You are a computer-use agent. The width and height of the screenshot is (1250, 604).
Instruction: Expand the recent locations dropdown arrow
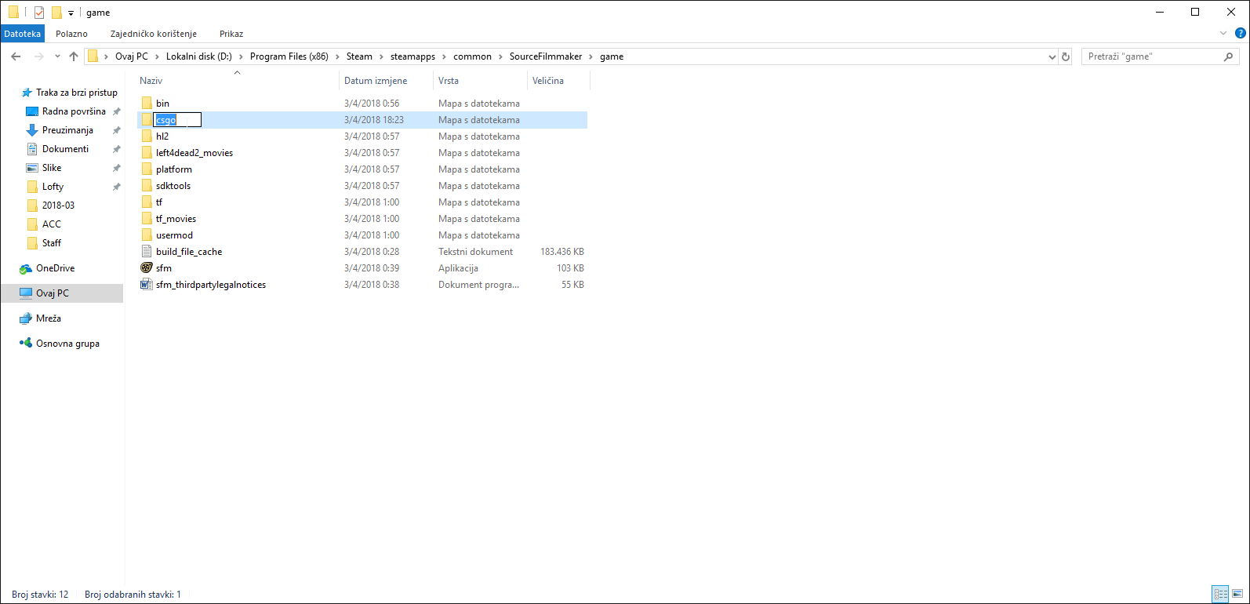57,56
